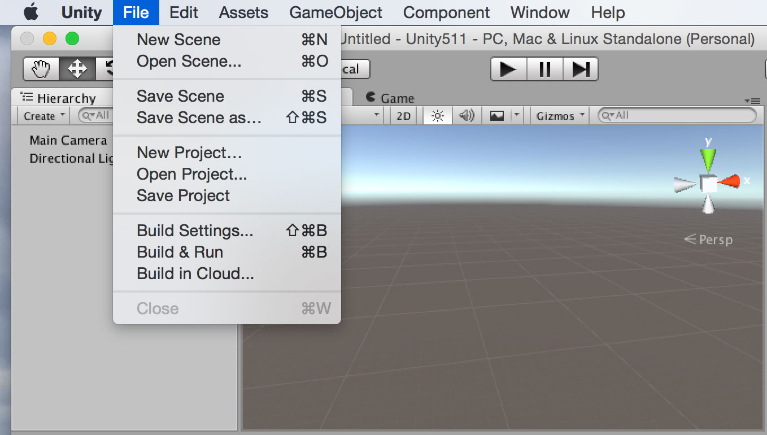The width and height of the screenshot is (767, 435).
Task: Select Directional Light in Hierarchy
Action: [x=72, y=158]
